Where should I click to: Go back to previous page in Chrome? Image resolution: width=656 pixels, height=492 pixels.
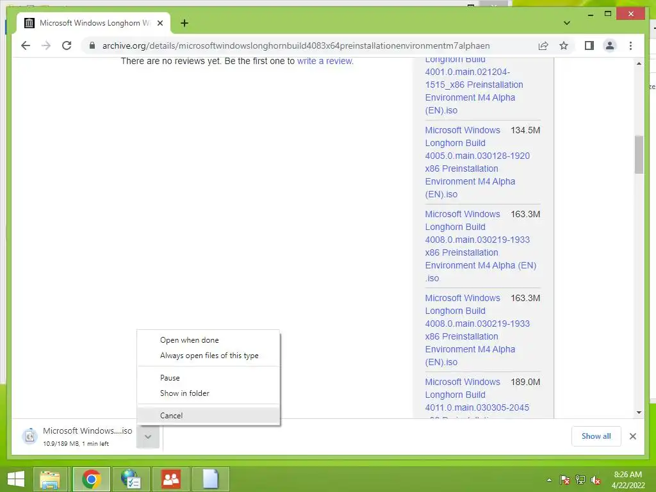coord(26,45)
